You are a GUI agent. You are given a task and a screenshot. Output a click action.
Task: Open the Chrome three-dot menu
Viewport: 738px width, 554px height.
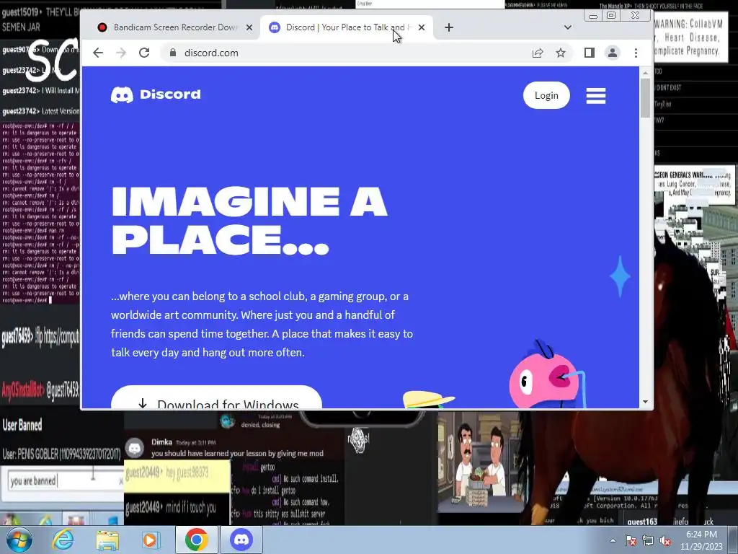click(x=636, y=53)
